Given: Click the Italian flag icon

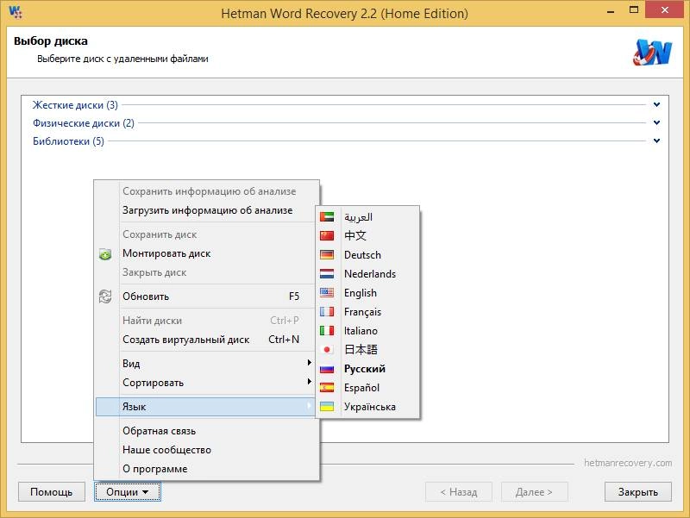Looking at the screenshot, I should coord(327,330).
